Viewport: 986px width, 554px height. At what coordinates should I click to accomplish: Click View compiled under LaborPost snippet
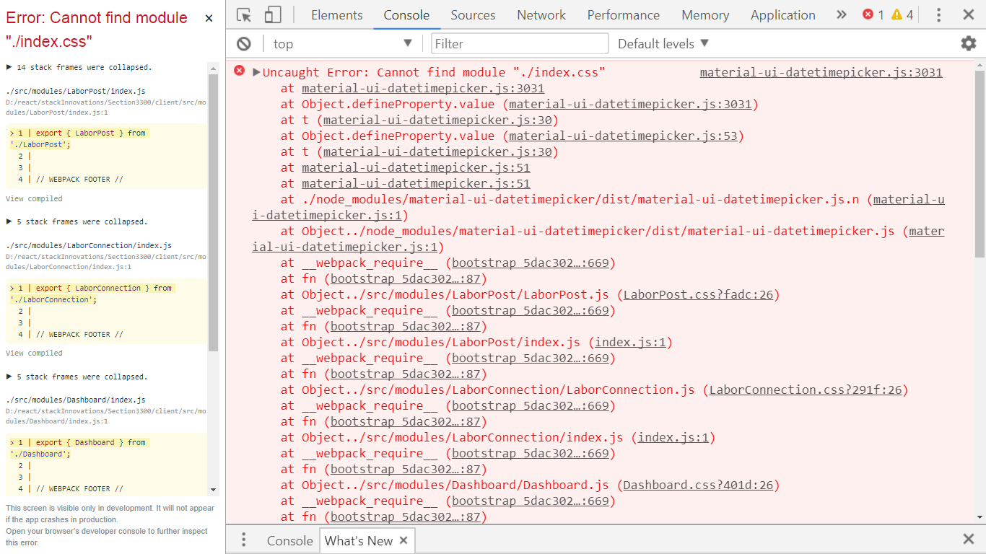(x=34, y=198)
